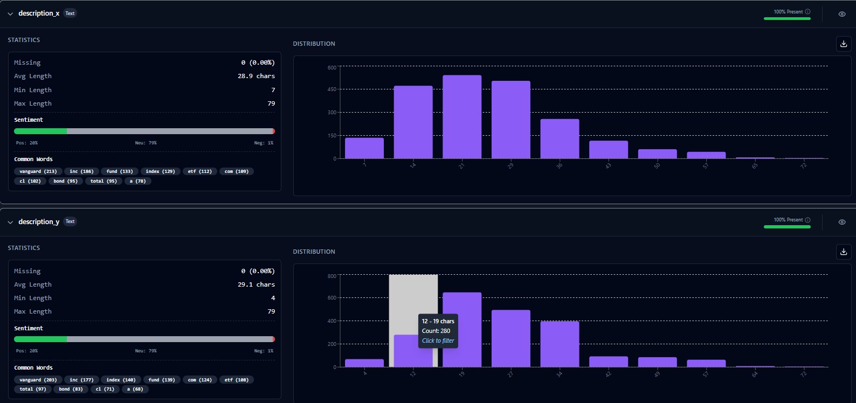Download the description_y distribution chart

coord(844,252)
